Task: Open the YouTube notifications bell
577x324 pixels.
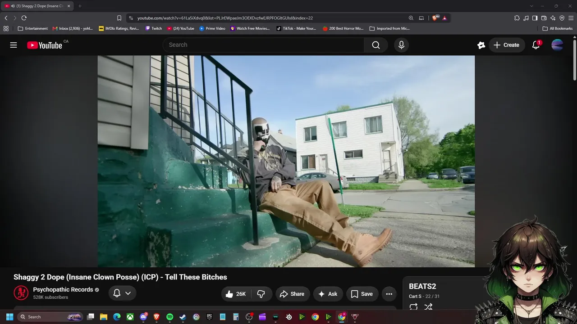Action: (x=536, y=45)
